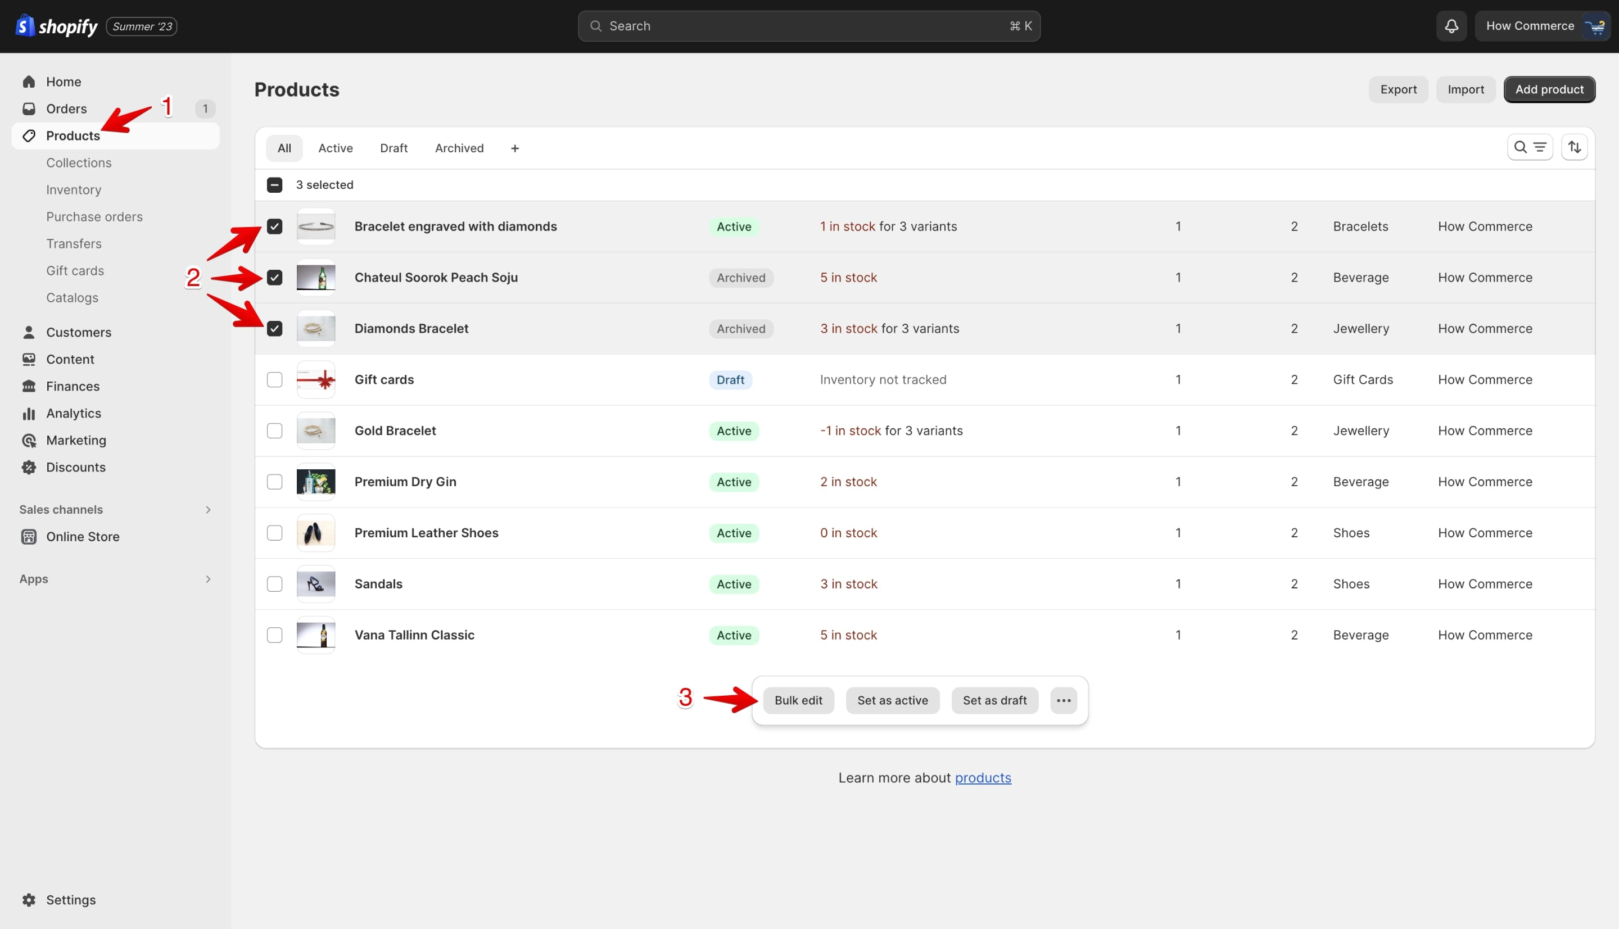1619x929 pixels.
Task: Open Transfers in sidebar
Action: click(x=74, y=244)
